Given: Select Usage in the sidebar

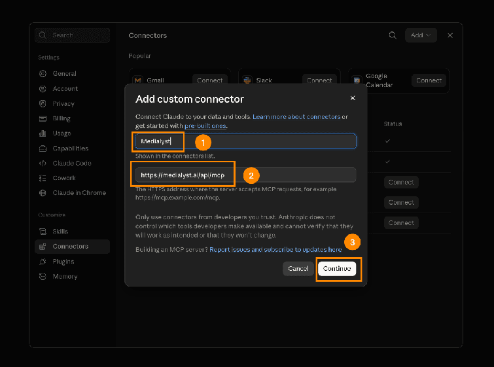Looking at the screenshot, I should (73, 133).
